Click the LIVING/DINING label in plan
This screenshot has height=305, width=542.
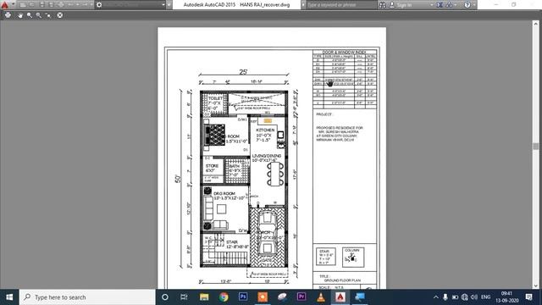click(267, 156)
